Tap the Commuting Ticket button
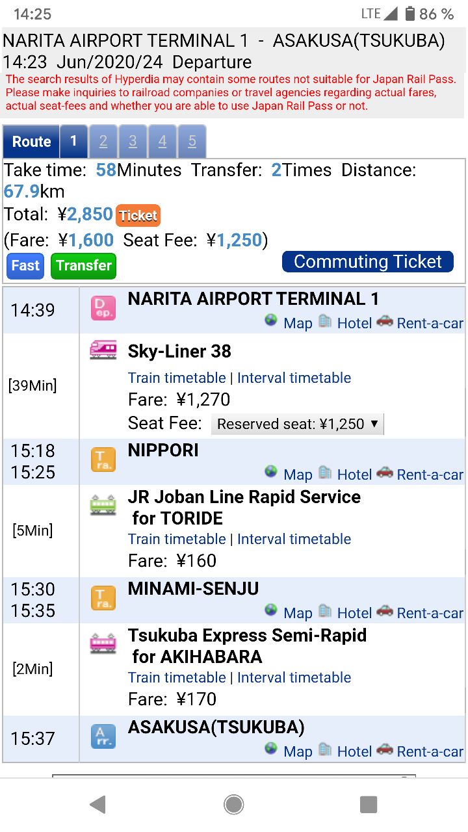The image size is (468, 832). [x=368, y=261]
